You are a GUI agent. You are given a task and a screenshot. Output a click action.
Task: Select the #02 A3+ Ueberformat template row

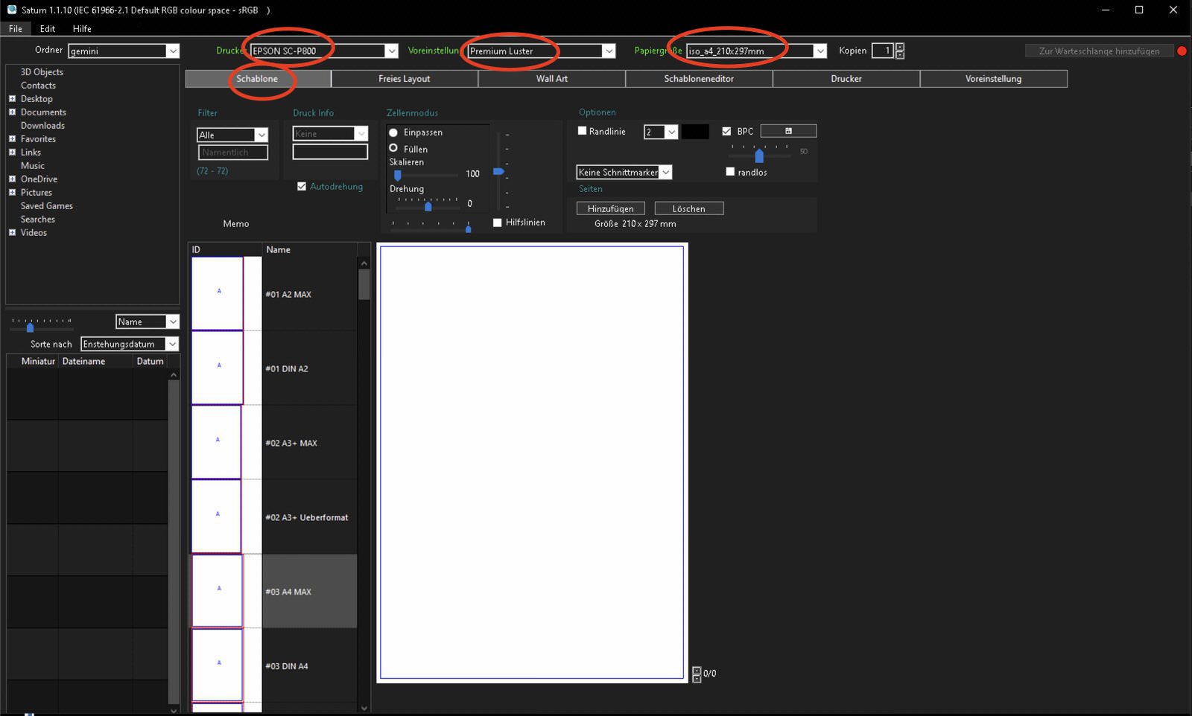tap(273, 517)
